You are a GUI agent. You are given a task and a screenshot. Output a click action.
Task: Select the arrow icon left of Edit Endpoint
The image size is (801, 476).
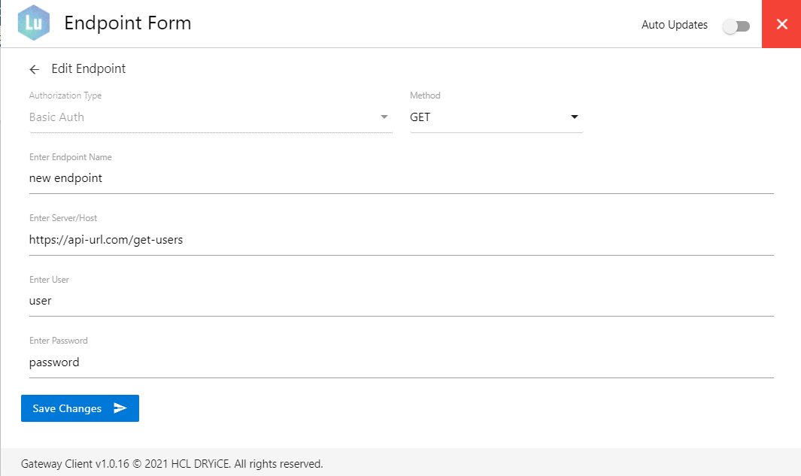[x=34, y=68]
